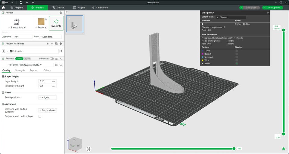Switch to the Prepare tab

tap(17, 8)
